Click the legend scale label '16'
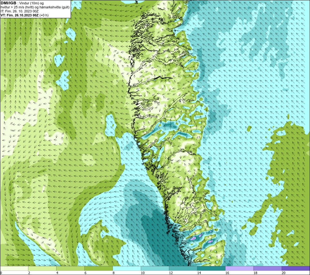The height and width of the screenshot is (275, 310). (x=227, y=273)
